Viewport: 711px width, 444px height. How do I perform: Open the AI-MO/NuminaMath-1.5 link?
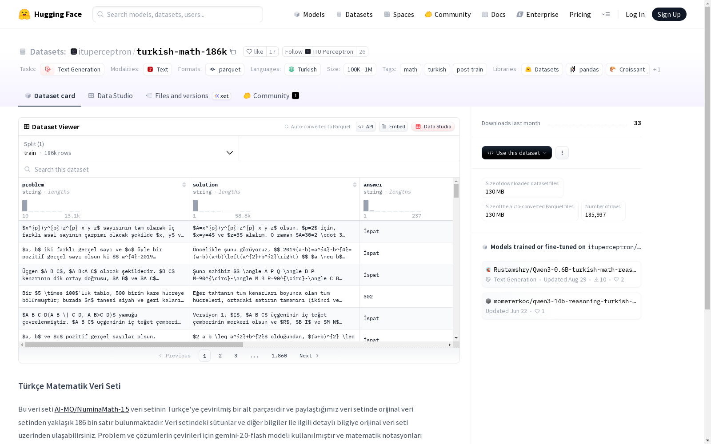coord(92,409)
